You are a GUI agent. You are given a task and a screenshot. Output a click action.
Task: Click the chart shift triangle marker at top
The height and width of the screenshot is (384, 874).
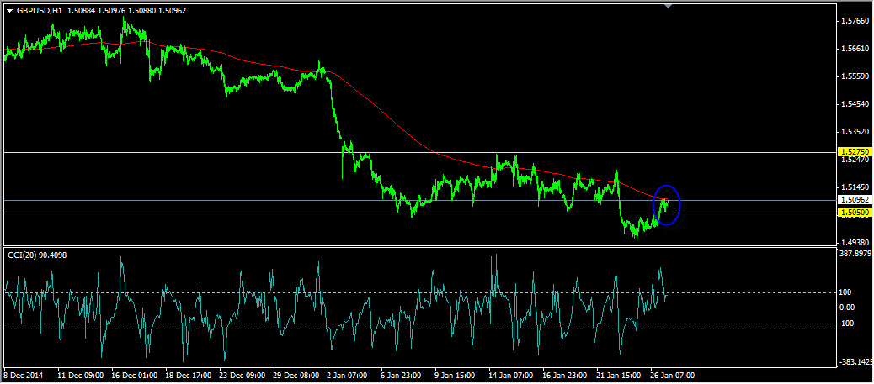pyautogui.click(x=669, y=6)
